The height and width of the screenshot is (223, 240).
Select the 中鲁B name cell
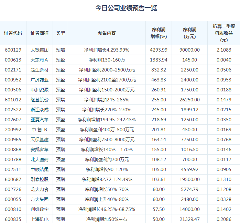pos(39,130)
